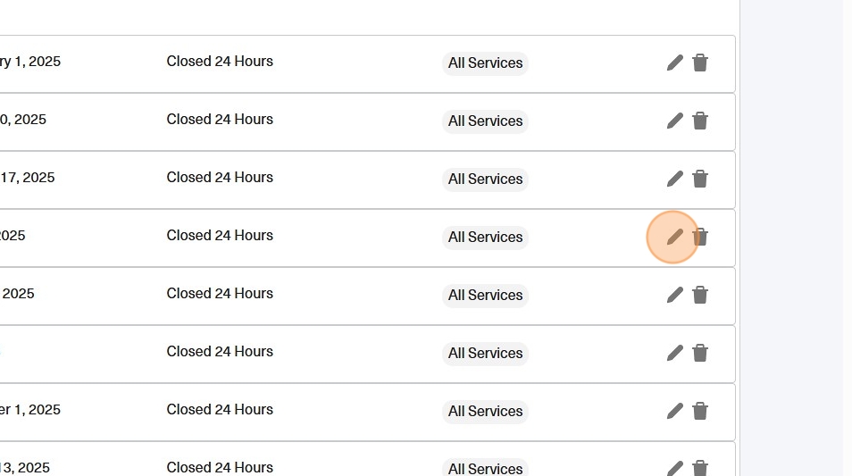
Task: Trash the closure dated "0, 2025"
Action: coord(700,121)
